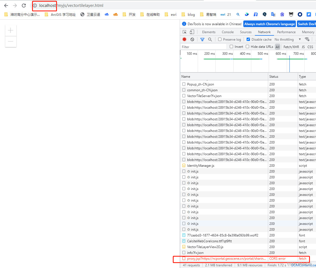316x268 pixels.
Task: Select the CalciteWebCoreIcons.ttf?qt9ftt request
Action: [248, 241]
